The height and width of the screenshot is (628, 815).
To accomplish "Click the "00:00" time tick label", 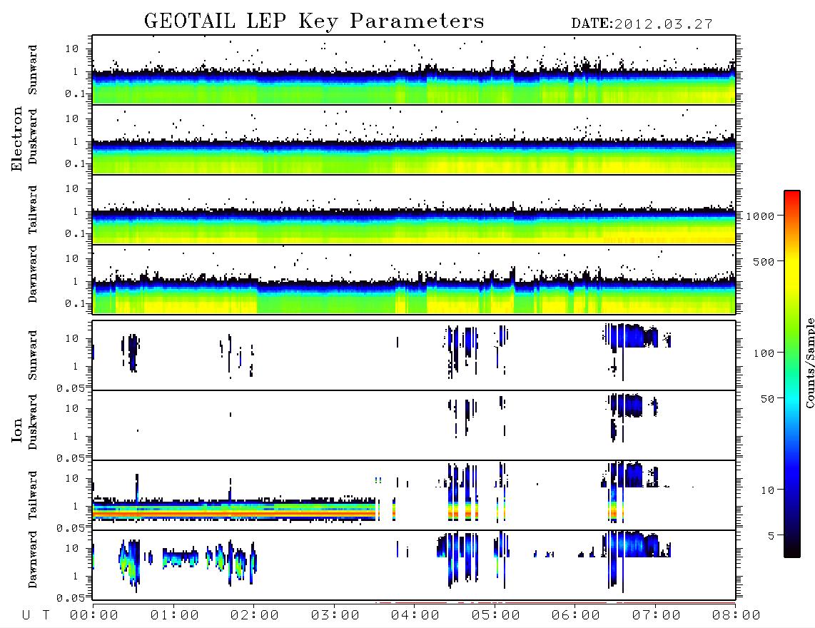I will [x=94, y=616].
